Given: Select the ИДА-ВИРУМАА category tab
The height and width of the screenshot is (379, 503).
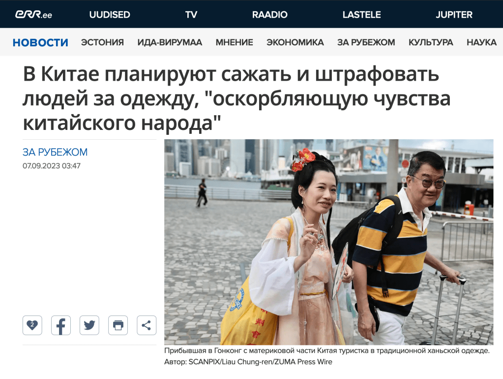Looking at the screenshot, I should (170, 42).
